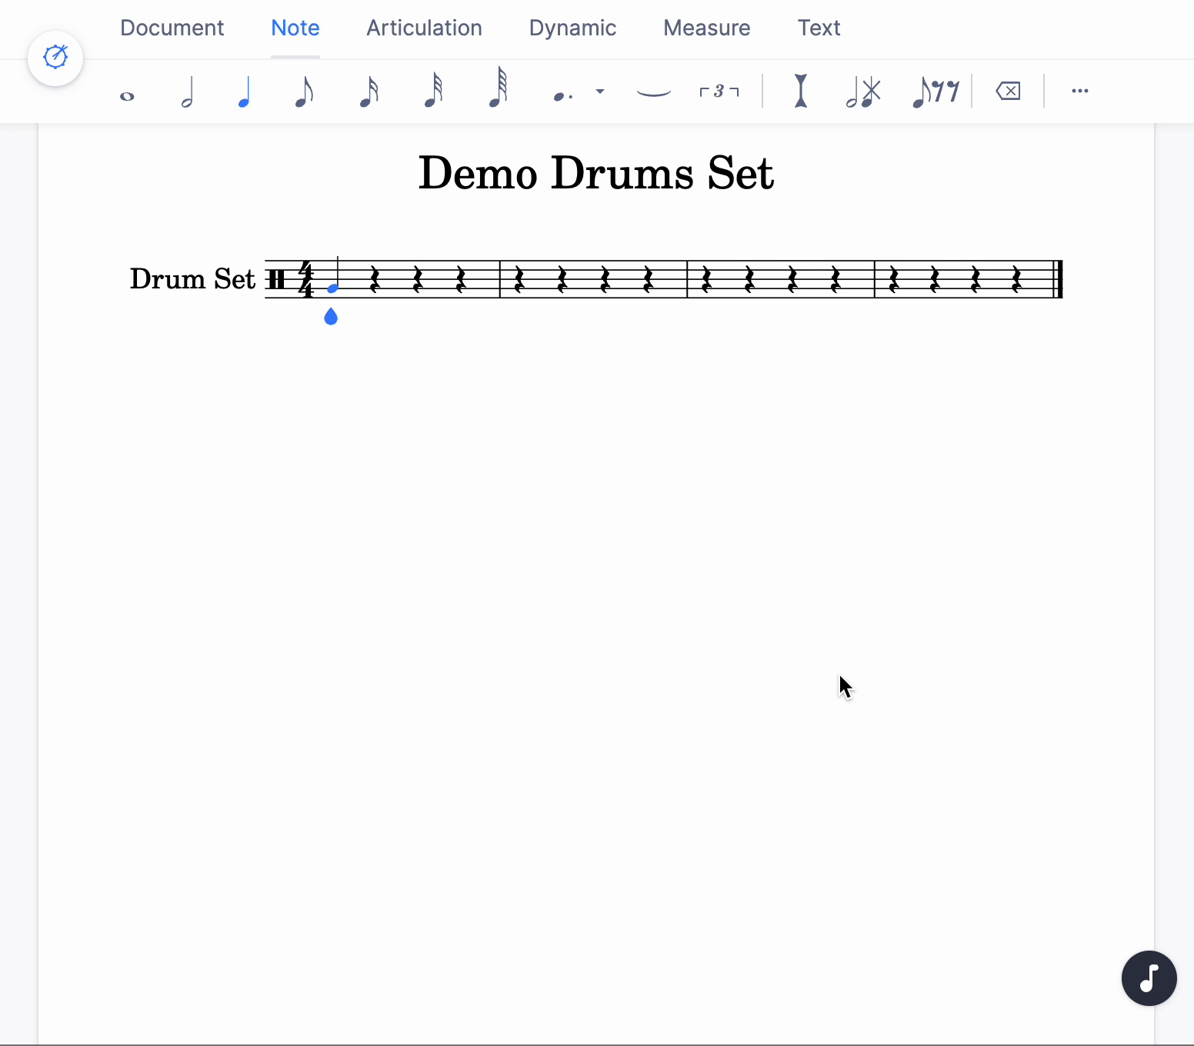The height and width of the screenshot is (1046, 1194).
Task: Select the tie tool
Action: [x=652, y=92]
